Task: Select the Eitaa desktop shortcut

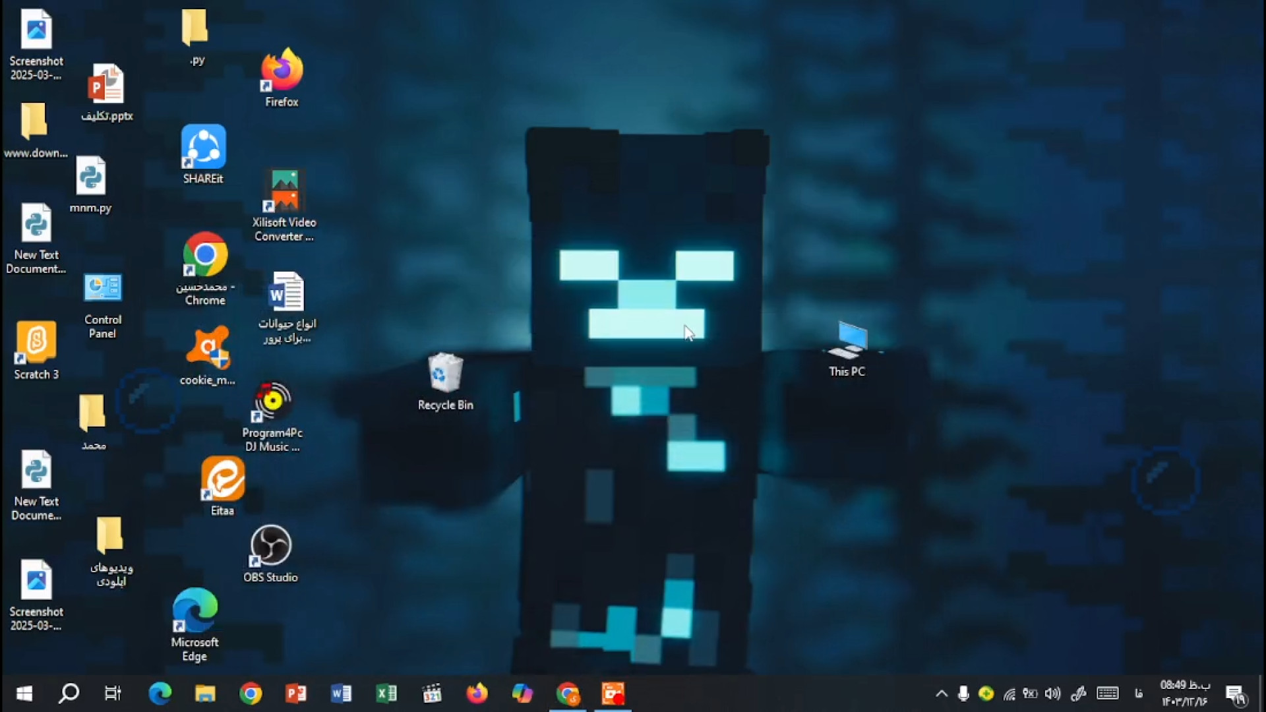Action: [x=222, y=487]
